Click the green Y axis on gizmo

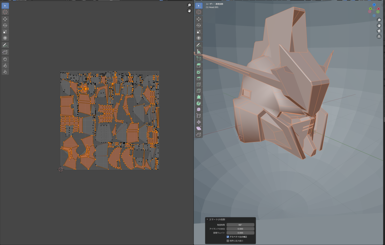[370, 9]
